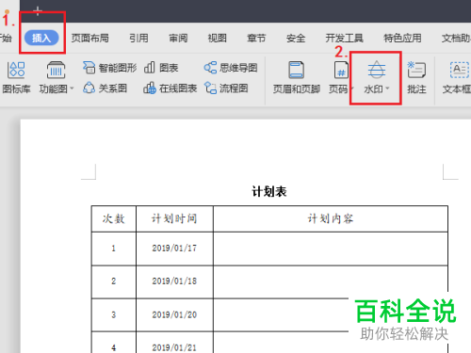Open the 特色应用 tab

click(x=402, y=39)
